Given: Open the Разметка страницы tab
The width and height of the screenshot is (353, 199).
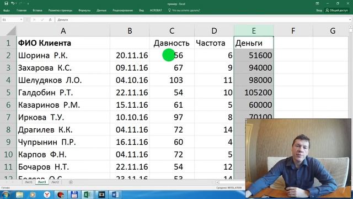Looking at the screenshot, I should [x=60, y=11].
